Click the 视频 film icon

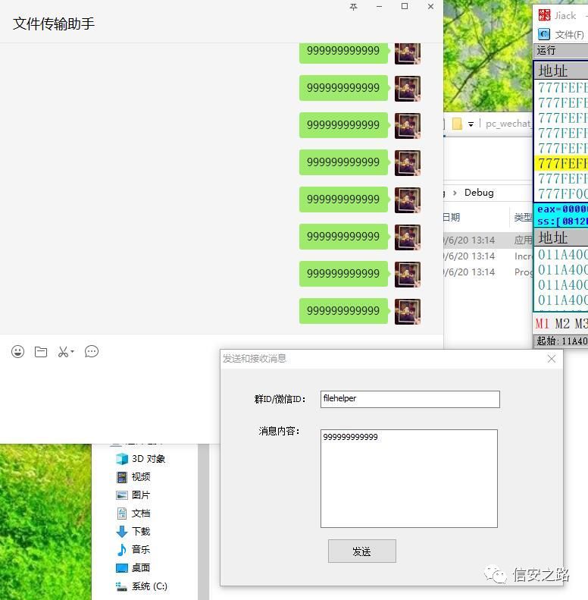[121, 477]
